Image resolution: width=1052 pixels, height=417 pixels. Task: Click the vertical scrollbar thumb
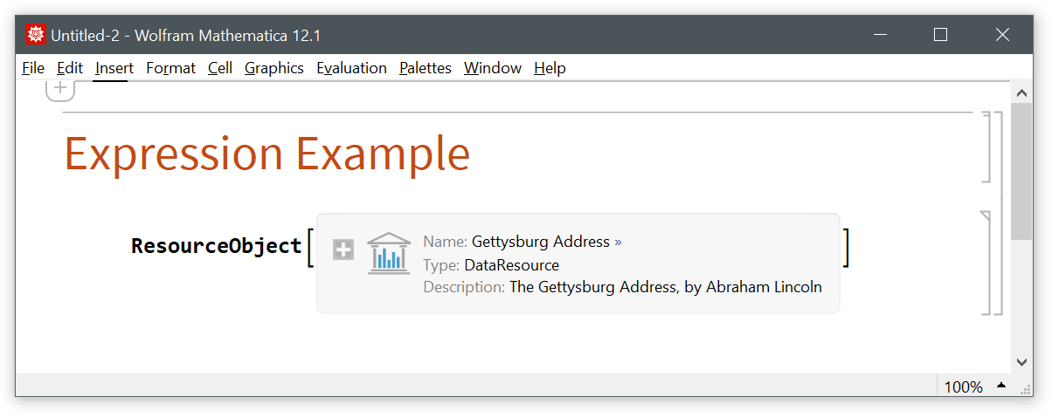1021,170
